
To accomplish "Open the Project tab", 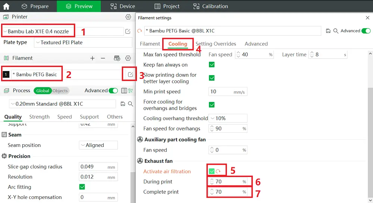I will [x=167, y=6].
